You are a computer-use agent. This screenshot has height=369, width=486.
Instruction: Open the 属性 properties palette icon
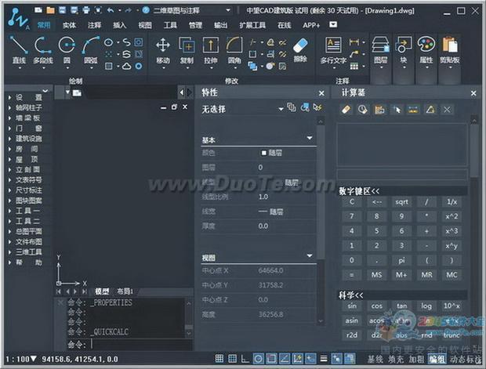tap(426, 51)
